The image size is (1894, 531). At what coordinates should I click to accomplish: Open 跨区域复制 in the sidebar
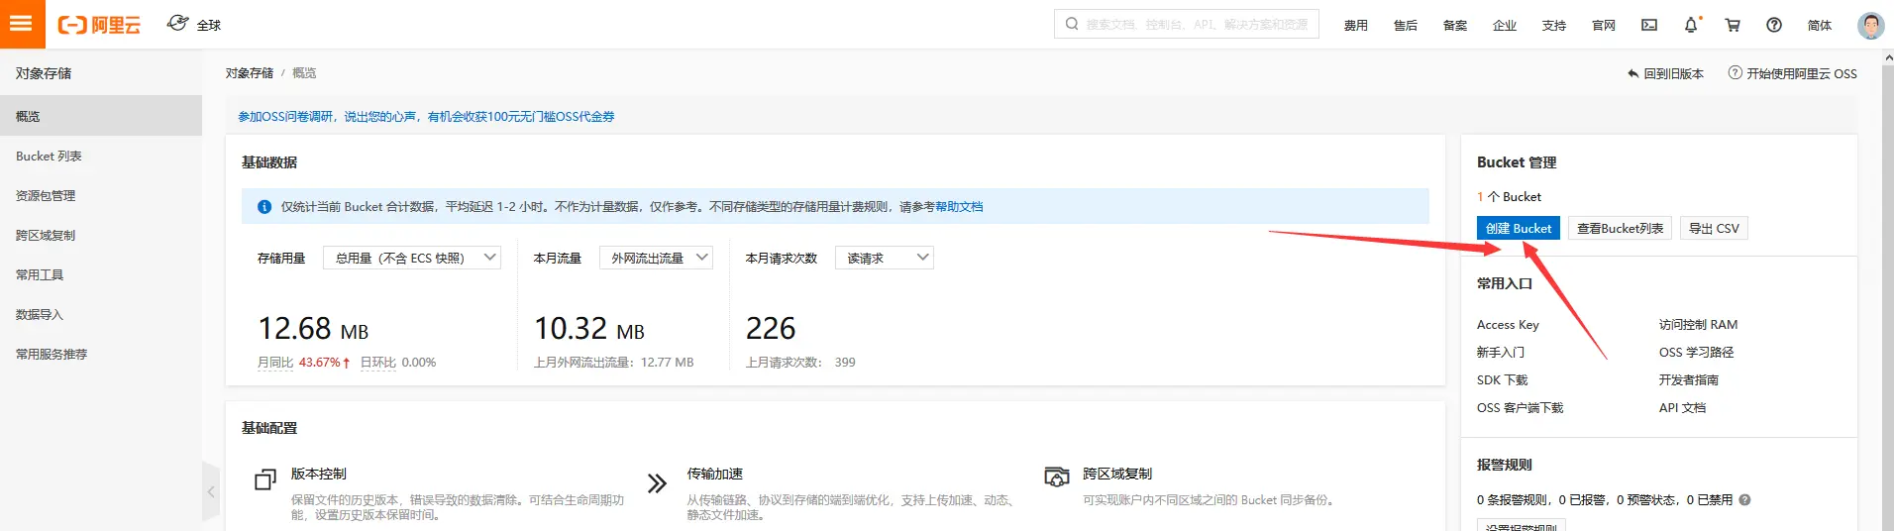tap(101, 235)
